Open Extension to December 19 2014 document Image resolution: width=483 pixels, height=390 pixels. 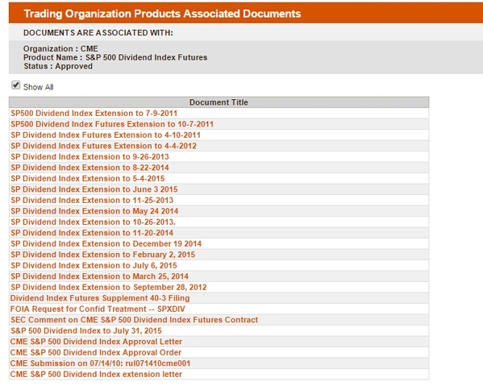coord(106,244)
